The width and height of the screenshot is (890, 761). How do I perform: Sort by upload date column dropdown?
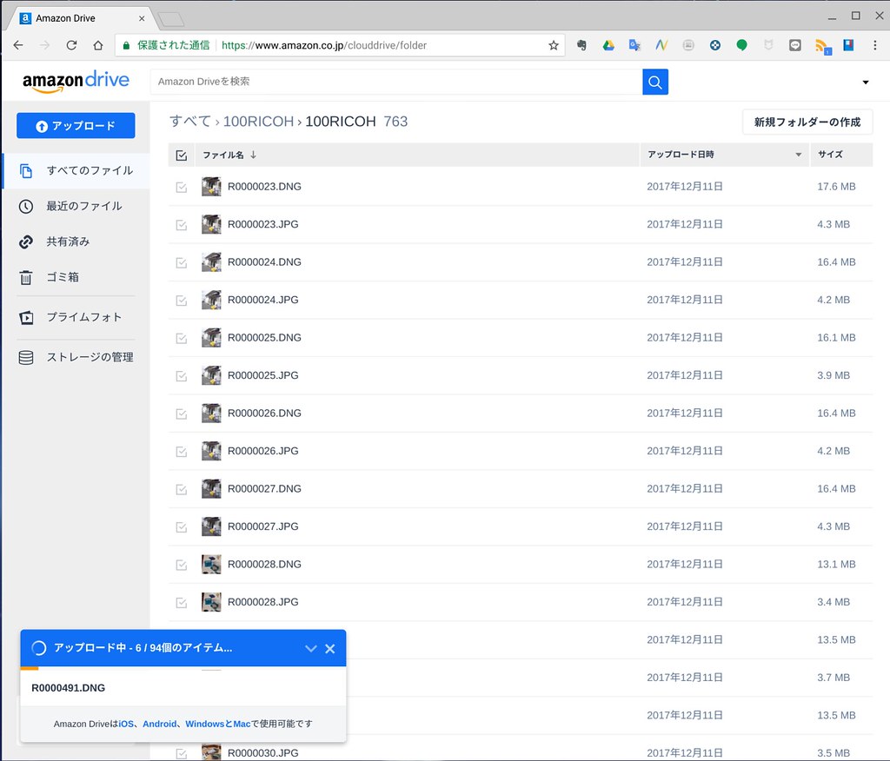799,156
